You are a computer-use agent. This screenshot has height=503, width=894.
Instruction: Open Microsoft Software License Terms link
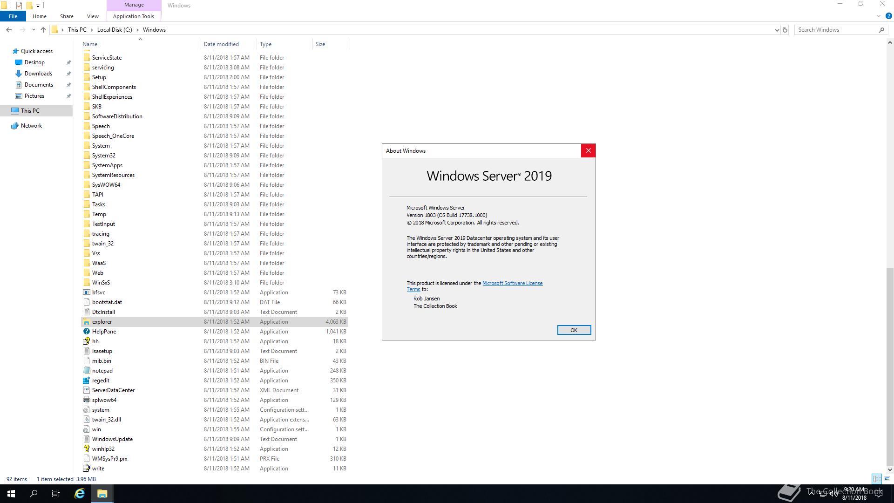512,283
